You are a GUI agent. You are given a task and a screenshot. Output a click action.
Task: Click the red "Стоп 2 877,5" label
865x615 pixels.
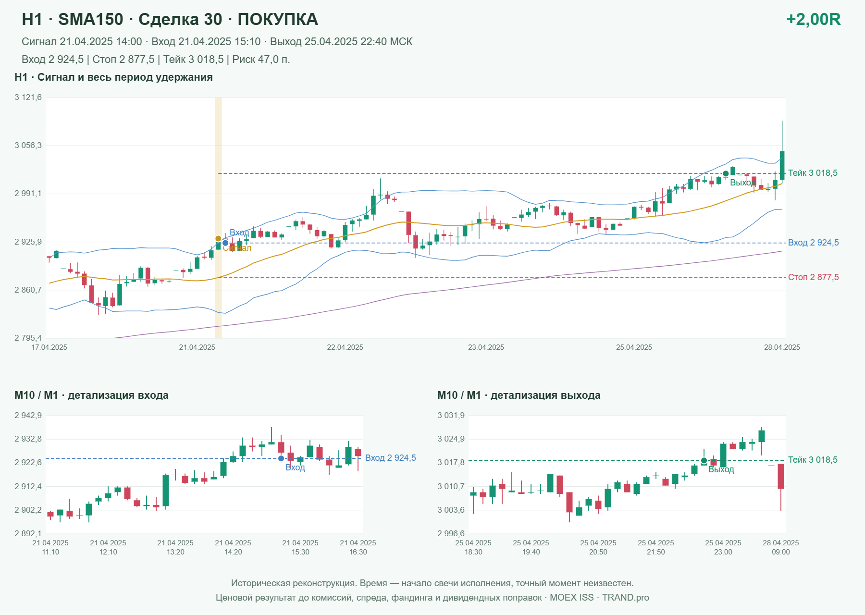[813, 277]
